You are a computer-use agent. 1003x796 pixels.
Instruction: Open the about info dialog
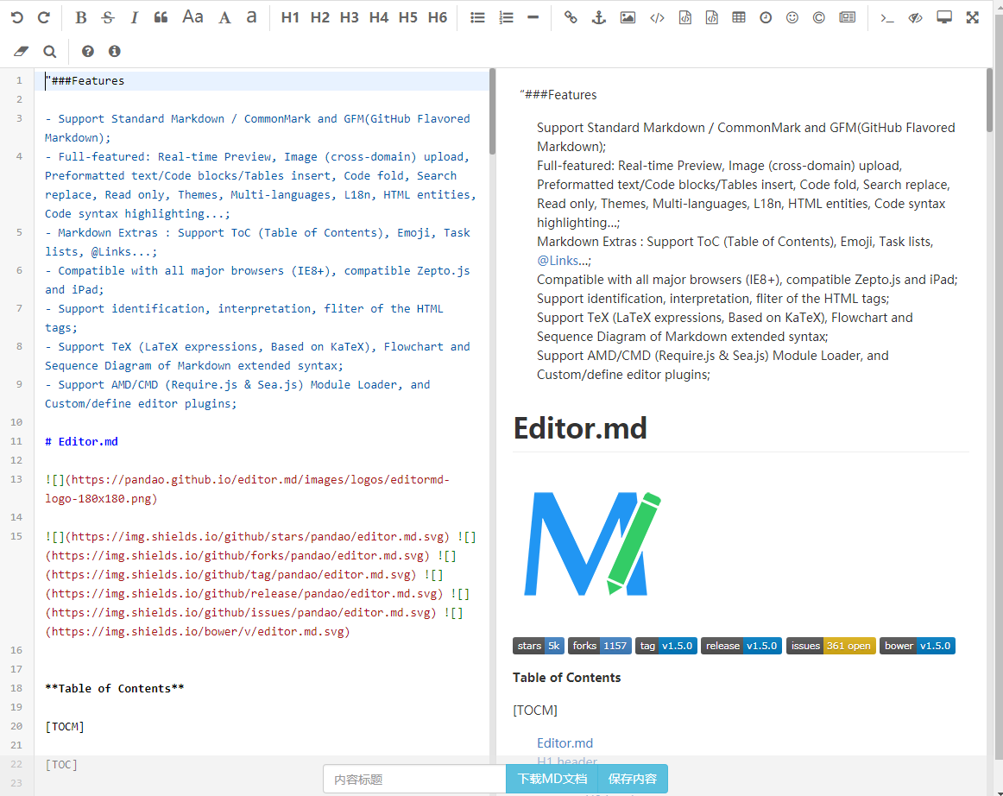(115, 51)
